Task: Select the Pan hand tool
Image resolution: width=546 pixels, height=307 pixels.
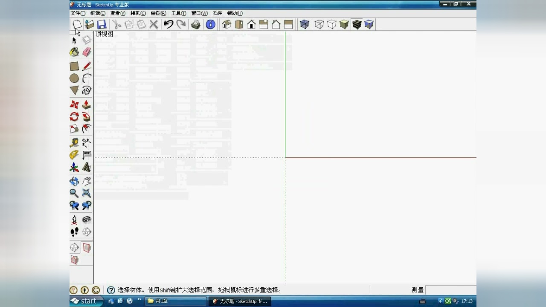Action: point(87,181)
